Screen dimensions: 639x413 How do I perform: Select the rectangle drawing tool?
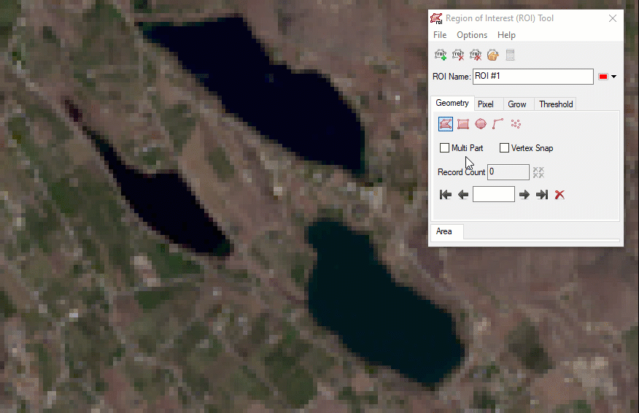463,124
